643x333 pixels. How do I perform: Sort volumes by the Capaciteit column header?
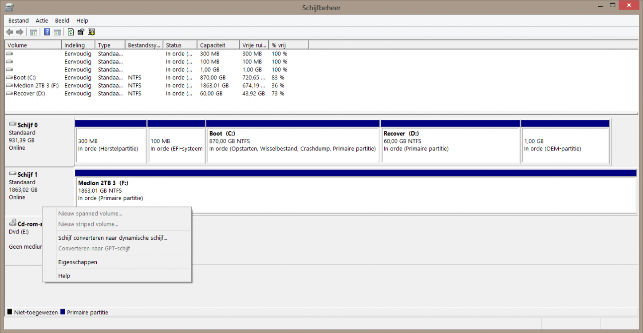(x=213, y=44)
